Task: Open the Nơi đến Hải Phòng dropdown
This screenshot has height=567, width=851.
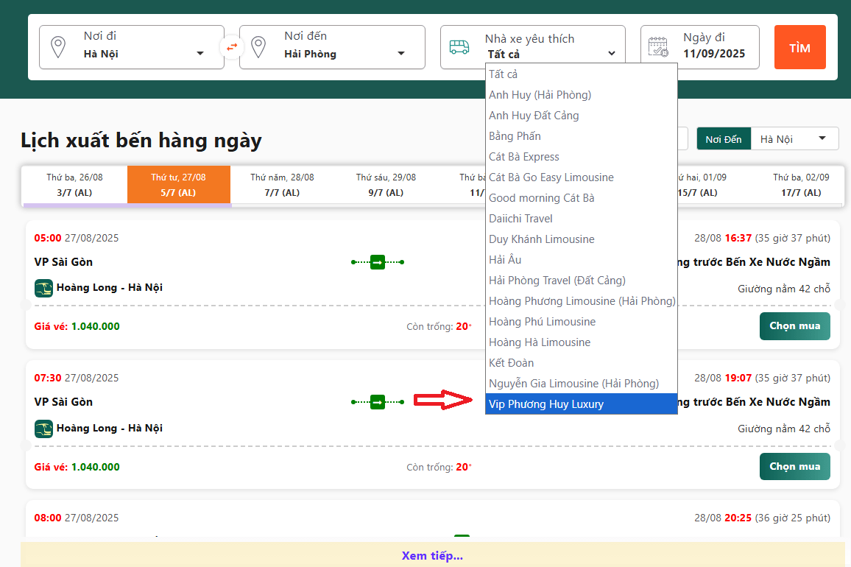Action: tap(345, 54)
